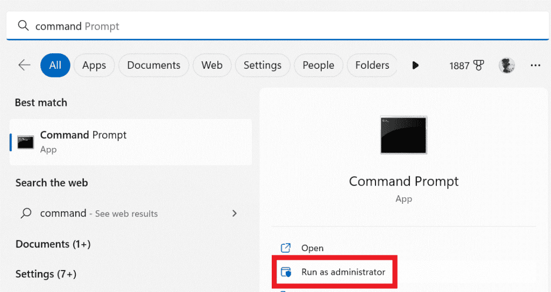This screenshot has width=551, height=292.
Task: Switch to the Folders filter tab
Action: point(372,65)
